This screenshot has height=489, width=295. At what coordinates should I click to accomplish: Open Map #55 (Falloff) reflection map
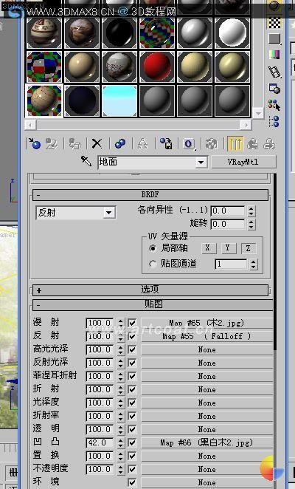[x=206, y=337]
